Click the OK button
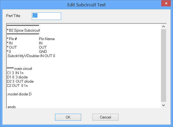The height and width of the screenshot is (127, 173). [x=68, y=117]
